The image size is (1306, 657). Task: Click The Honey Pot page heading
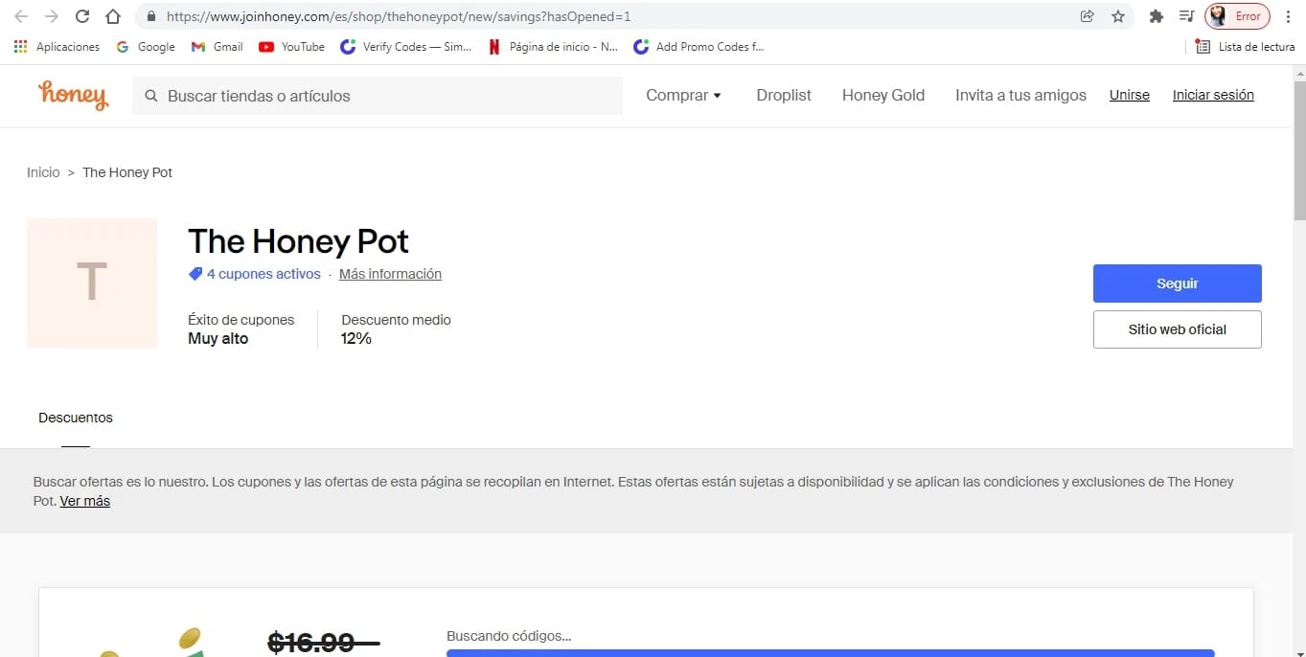(x=298, y=241)
